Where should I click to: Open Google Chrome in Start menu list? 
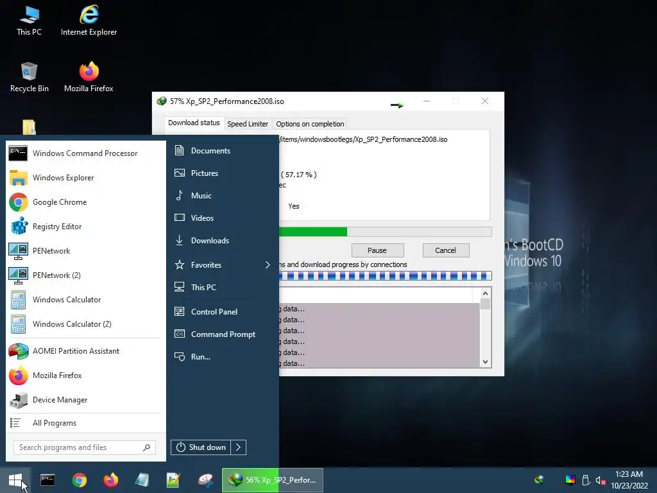[x=85, y=202]
